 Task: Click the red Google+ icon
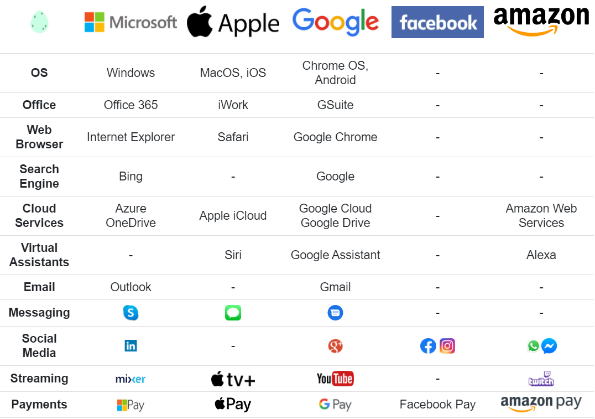[336, 346]
